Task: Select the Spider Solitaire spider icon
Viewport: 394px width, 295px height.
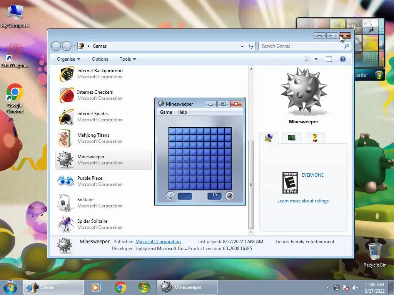Action: pyautogui.click(x=66, y=224)
